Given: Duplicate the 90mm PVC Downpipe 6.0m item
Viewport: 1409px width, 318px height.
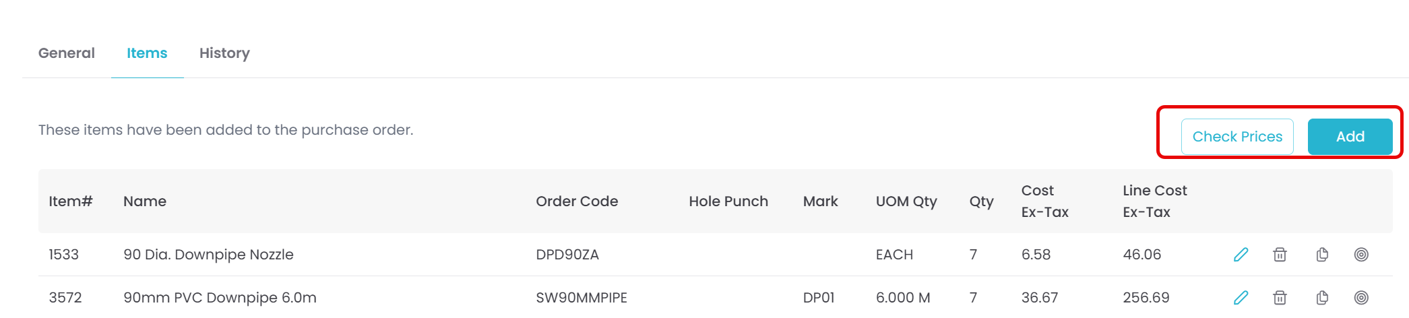Looking at the screenshot, I should (x=1322, y=298).
